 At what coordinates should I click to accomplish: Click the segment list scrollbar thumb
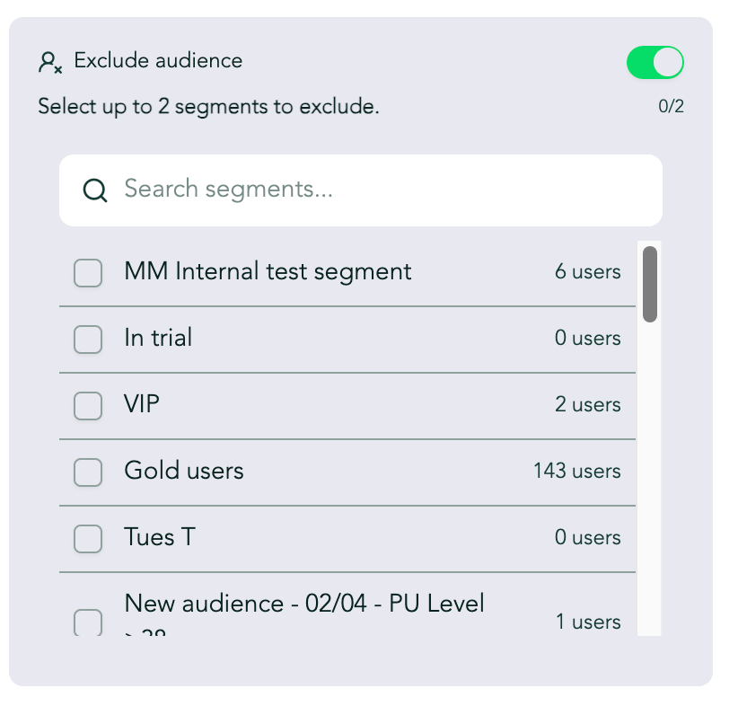click(x=650, y=284)
